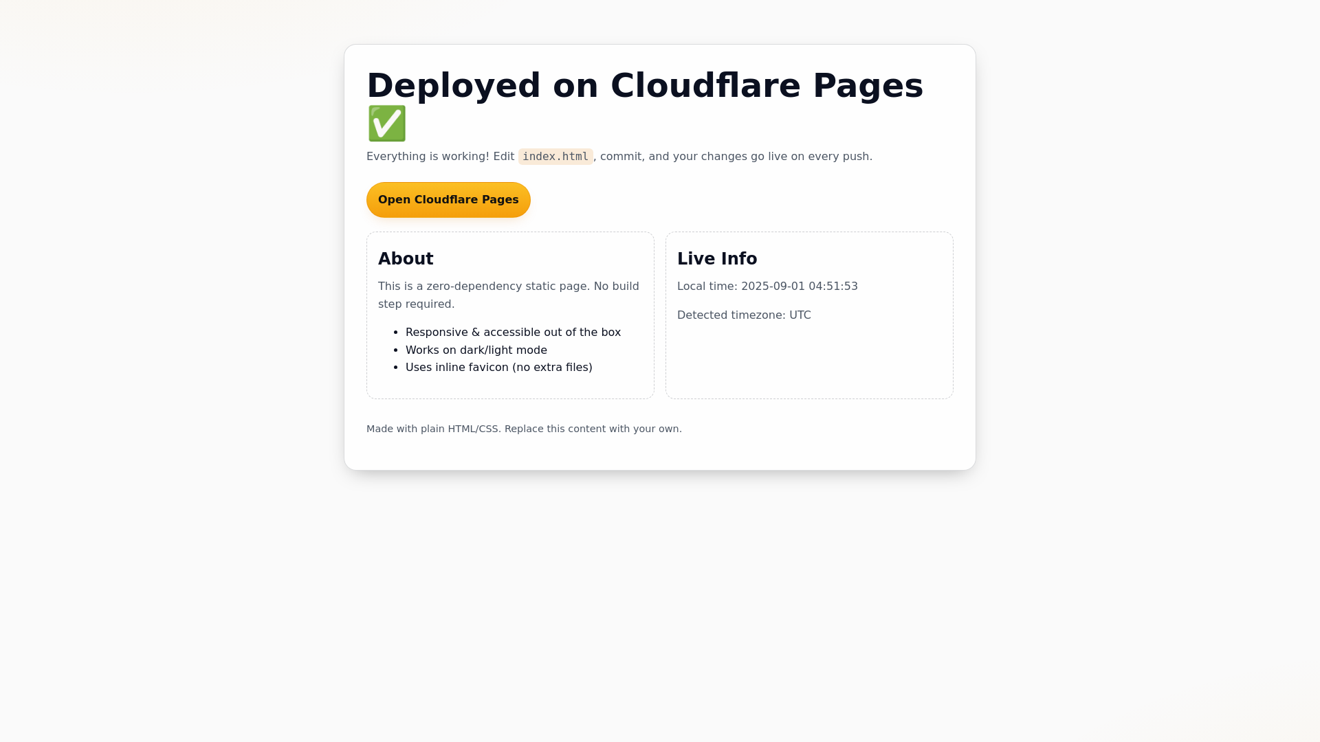This screenshot has width=1320, height=742.
Task: Click "Works on dark/light mode" bullet
Action: pyautogui.click(x=476, y=350)
